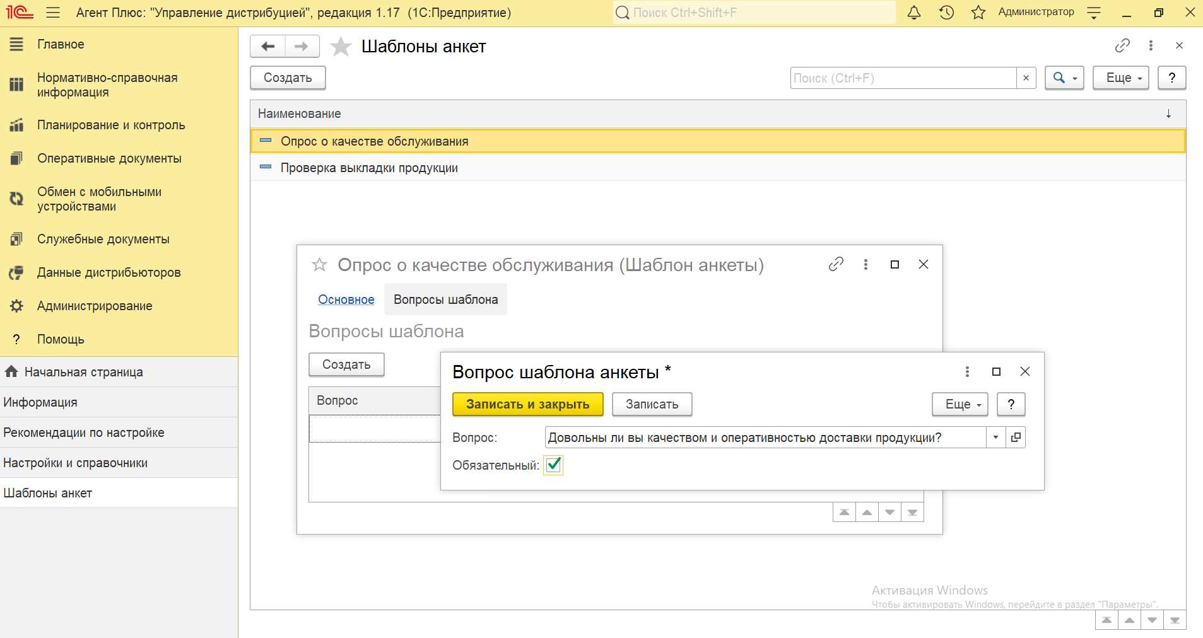Open history clock icon

coord(946,13)
